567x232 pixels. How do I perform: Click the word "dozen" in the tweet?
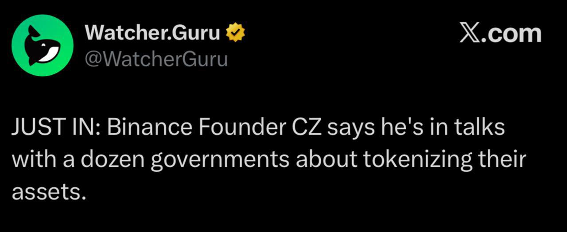coord(112,159)
